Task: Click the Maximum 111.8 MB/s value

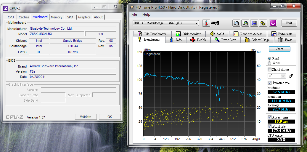Action: (281, 101)
